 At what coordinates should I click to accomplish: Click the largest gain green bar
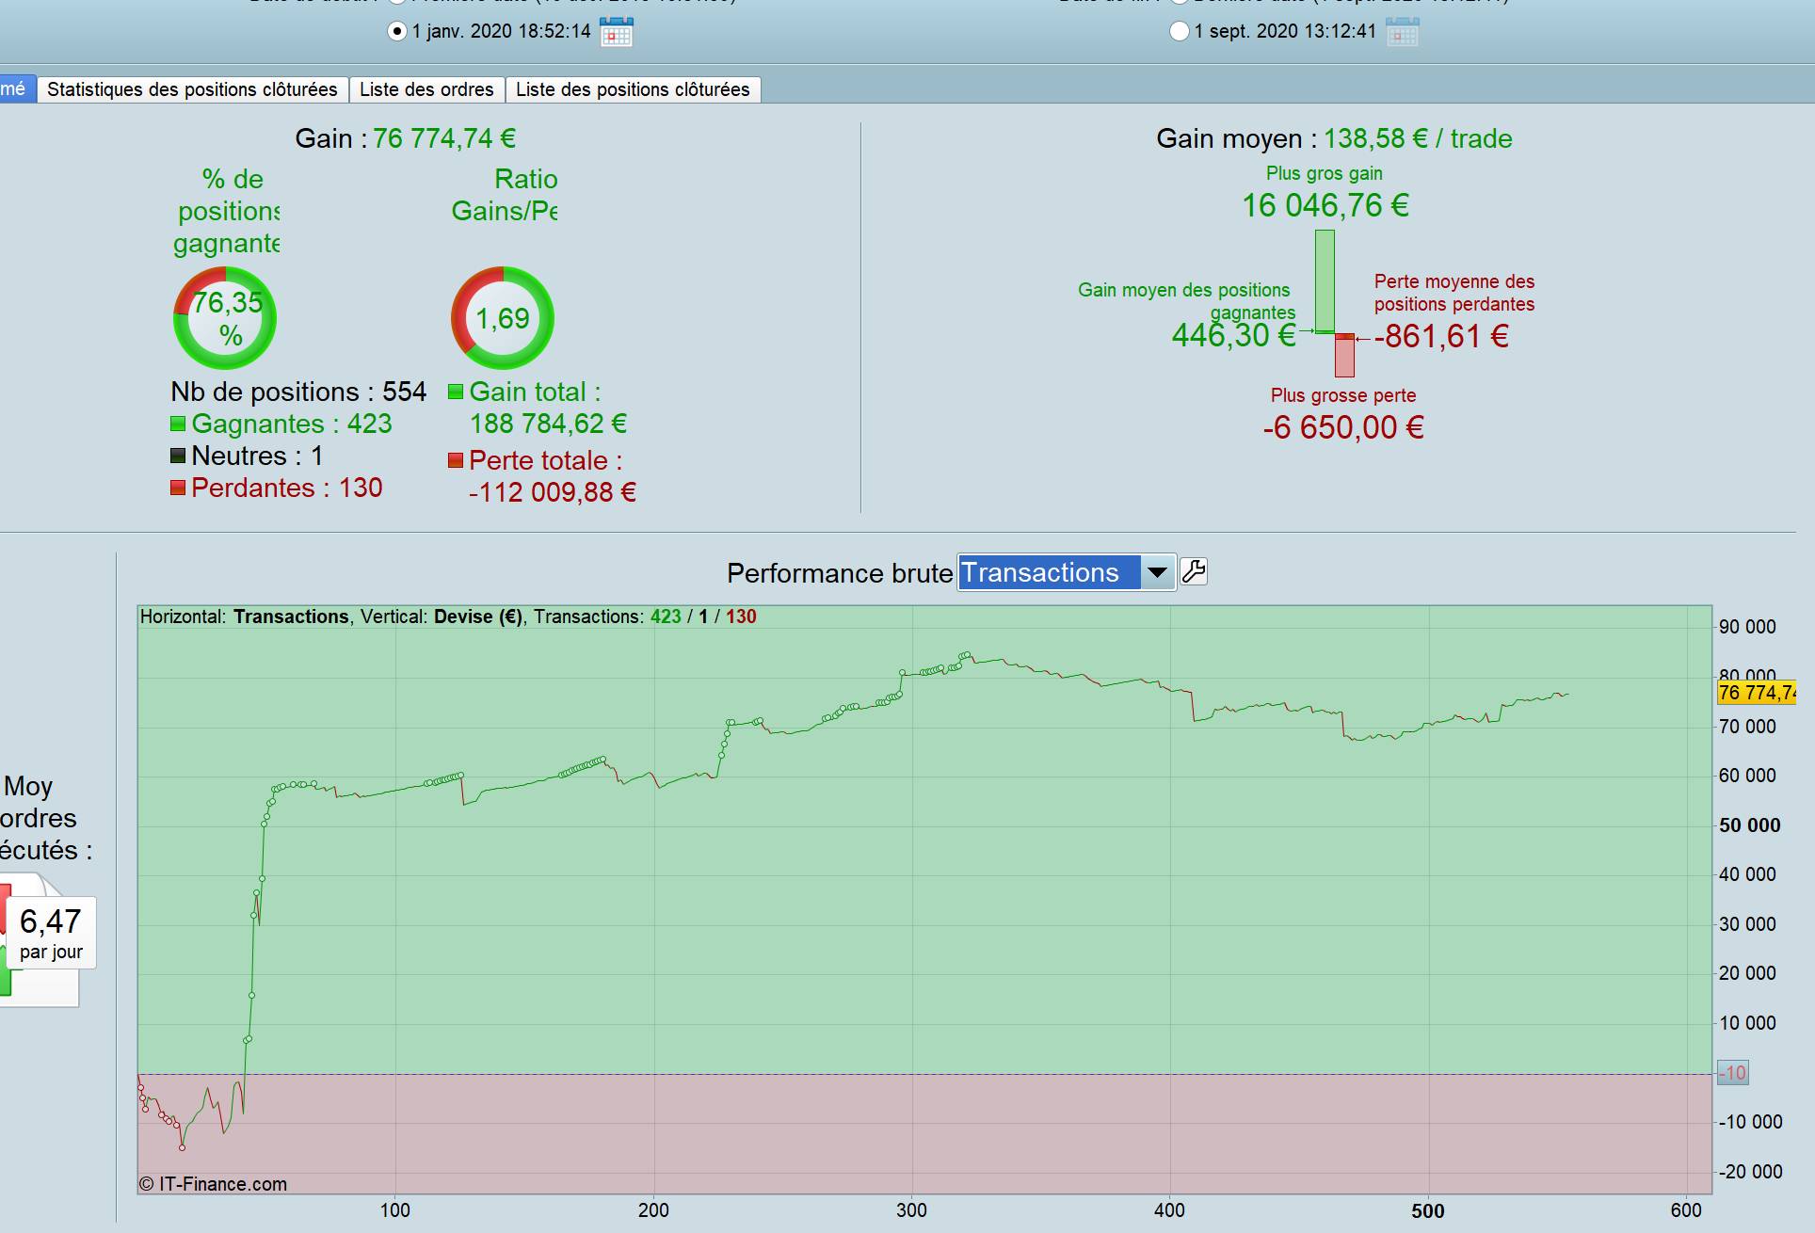tap(1325, 280)
